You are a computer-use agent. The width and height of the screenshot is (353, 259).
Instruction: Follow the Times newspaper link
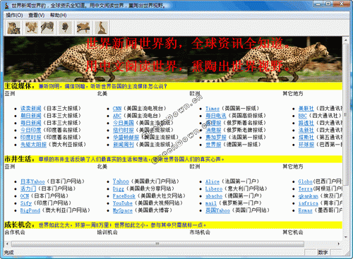coord(213,109)
